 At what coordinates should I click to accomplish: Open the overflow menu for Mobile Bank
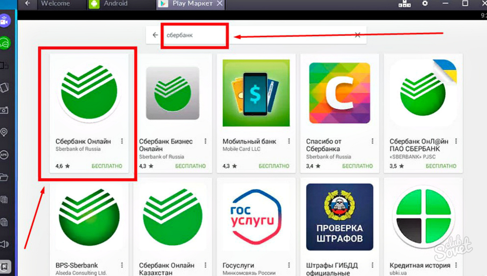coord(289,141)
